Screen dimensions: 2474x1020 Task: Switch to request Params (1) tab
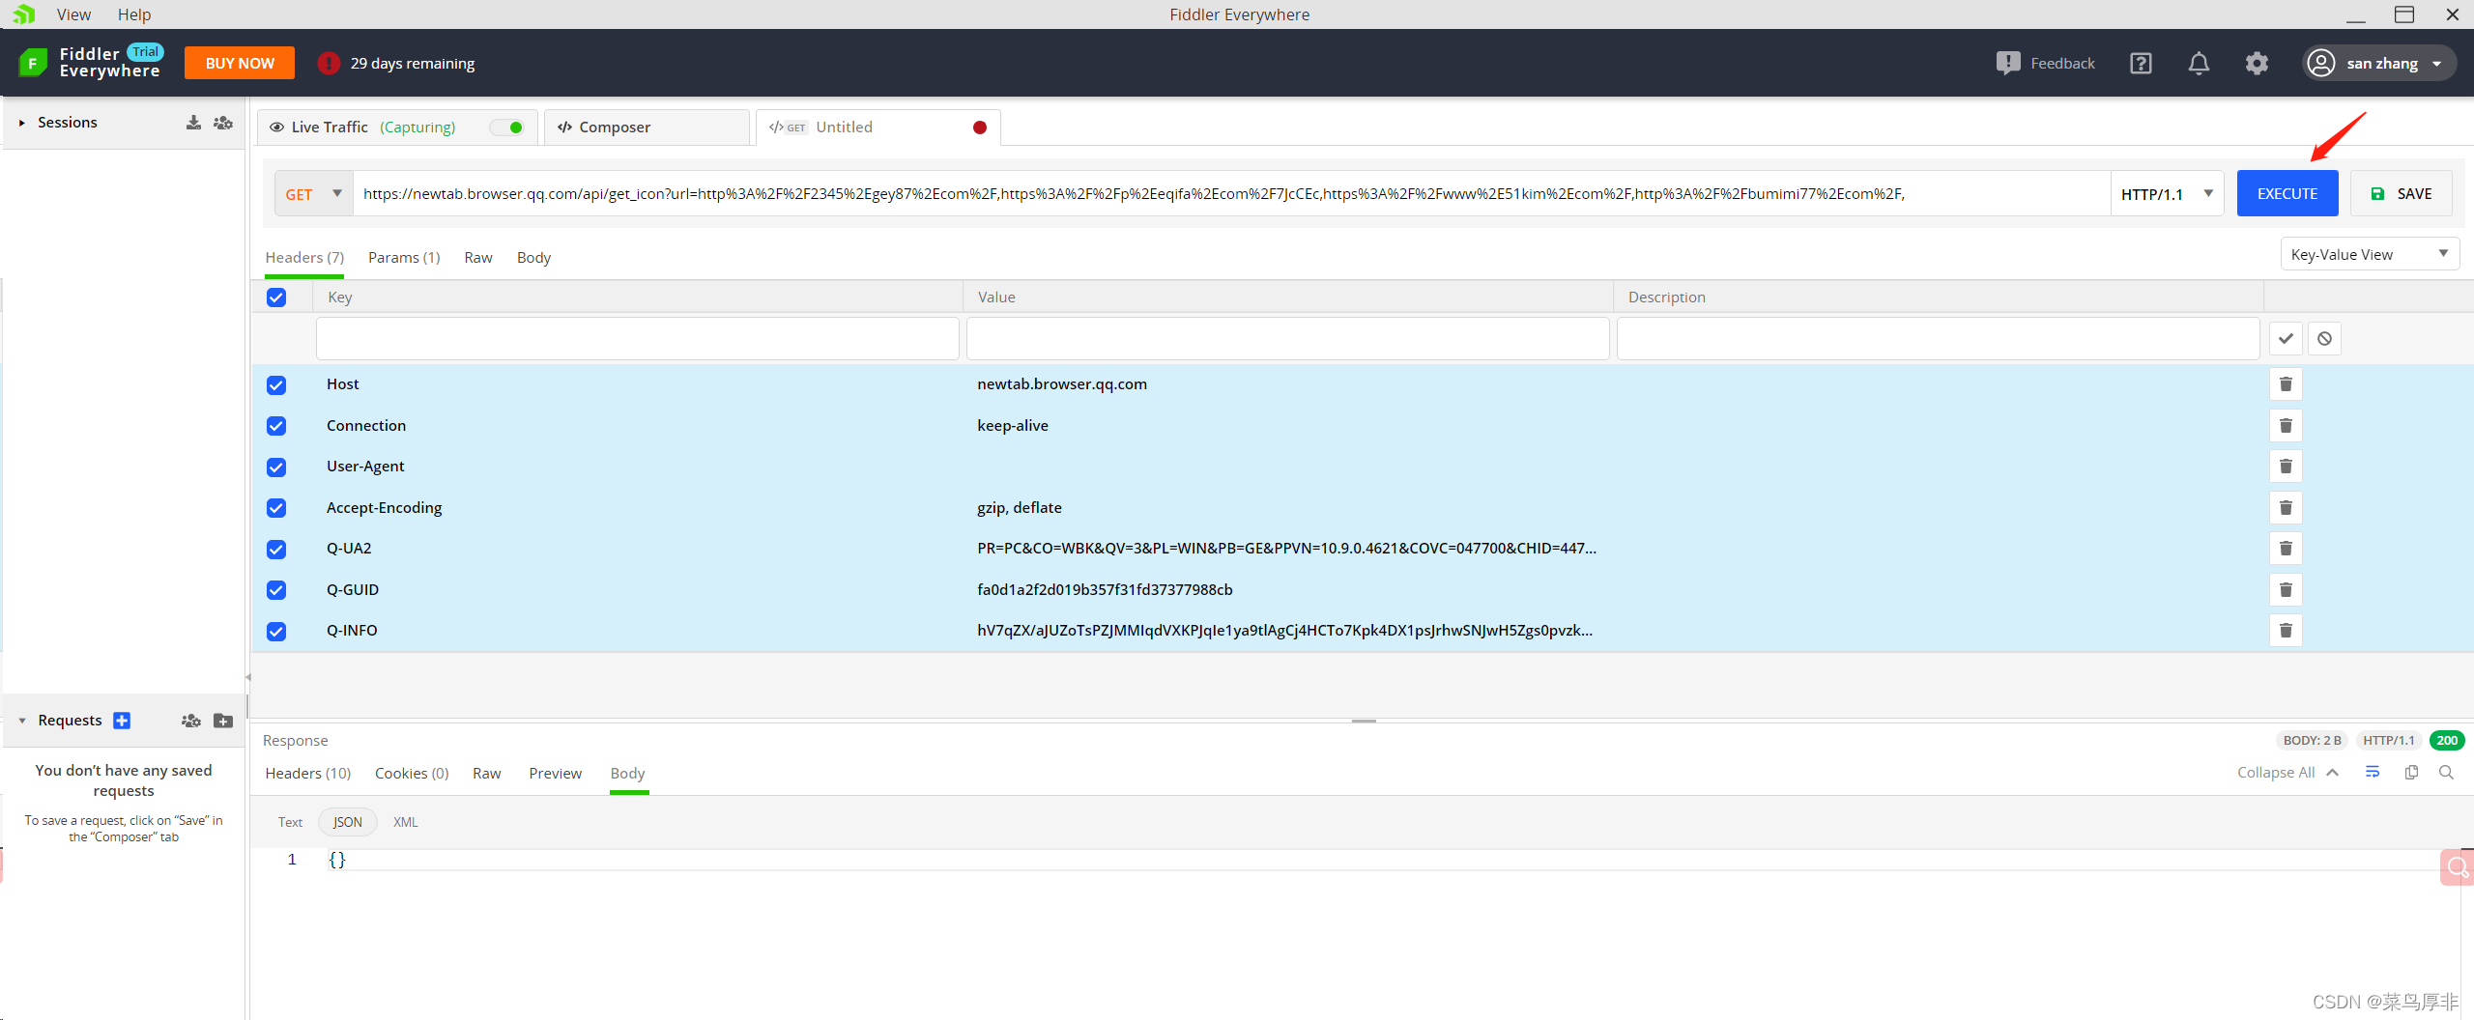(x=404, y=258)
